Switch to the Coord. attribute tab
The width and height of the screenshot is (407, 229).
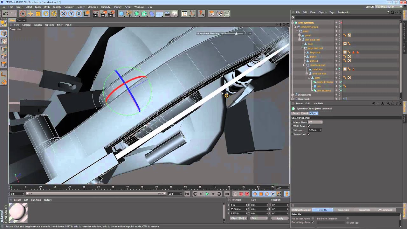[x=305, y=113]
